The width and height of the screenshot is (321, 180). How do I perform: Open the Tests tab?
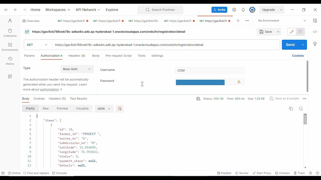[x=142, y=56]
